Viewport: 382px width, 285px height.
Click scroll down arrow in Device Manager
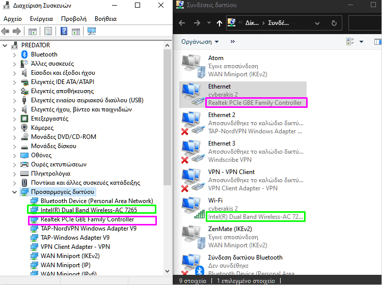(x=167, y=271)
